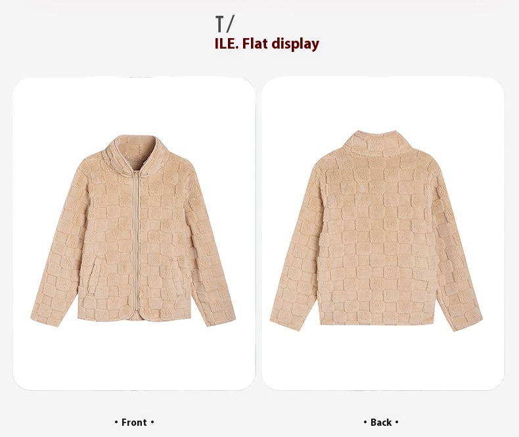Click the back view jacket image
The height and width of the screenshot is (437, 519).
(x=376, y=231)
